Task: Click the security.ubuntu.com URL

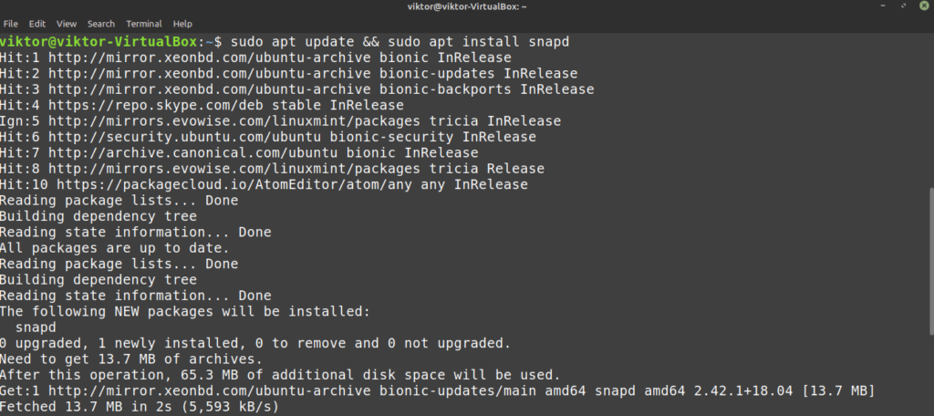Action: click(x=184, y=137)
